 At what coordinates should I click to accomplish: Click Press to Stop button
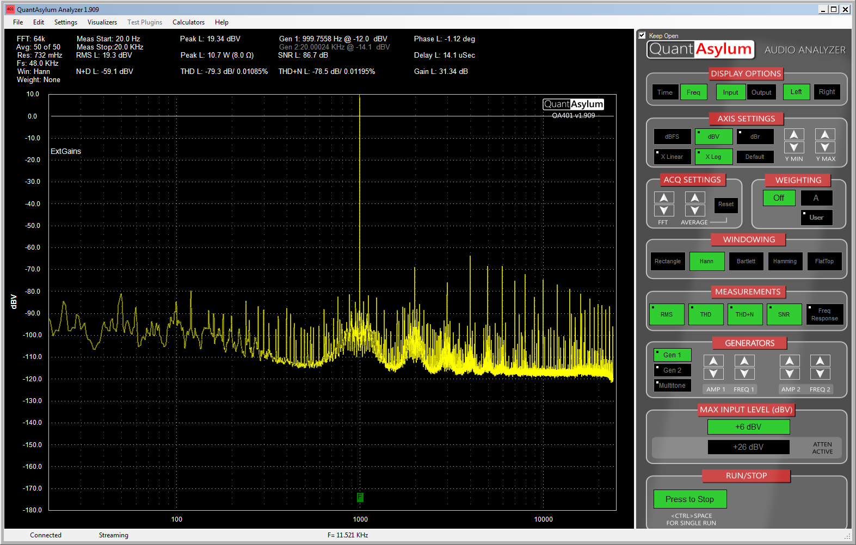click(689, 499)
